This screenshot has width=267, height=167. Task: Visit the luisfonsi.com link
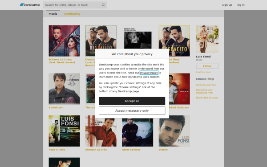203,72
